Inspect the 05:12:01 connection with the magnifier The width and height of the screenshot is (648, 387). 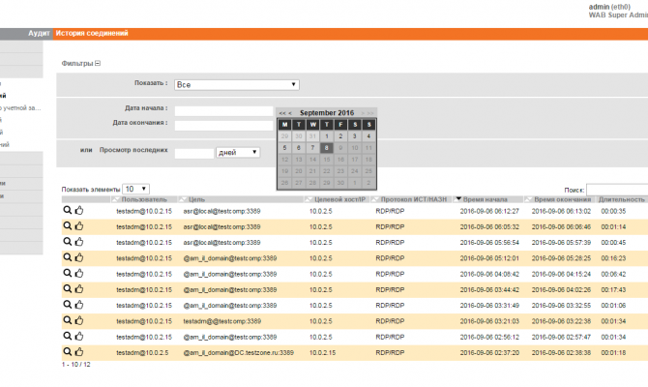(x=67, y=257)
